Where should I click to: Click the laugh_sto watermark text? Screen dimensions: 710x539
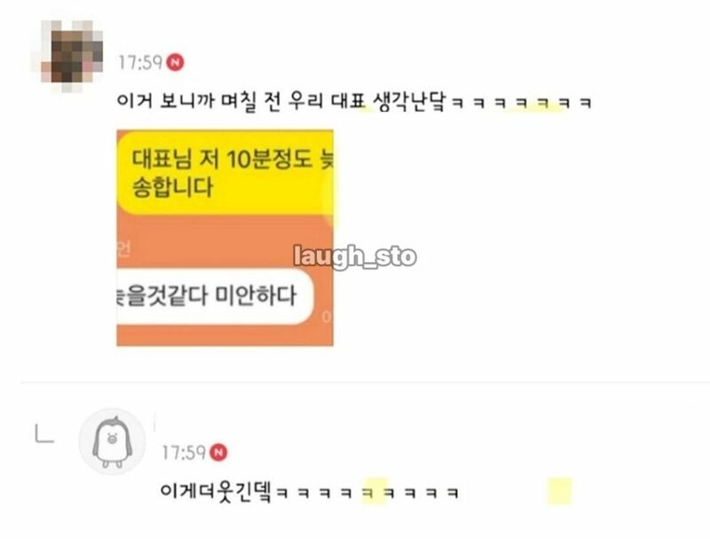point(354,257)
